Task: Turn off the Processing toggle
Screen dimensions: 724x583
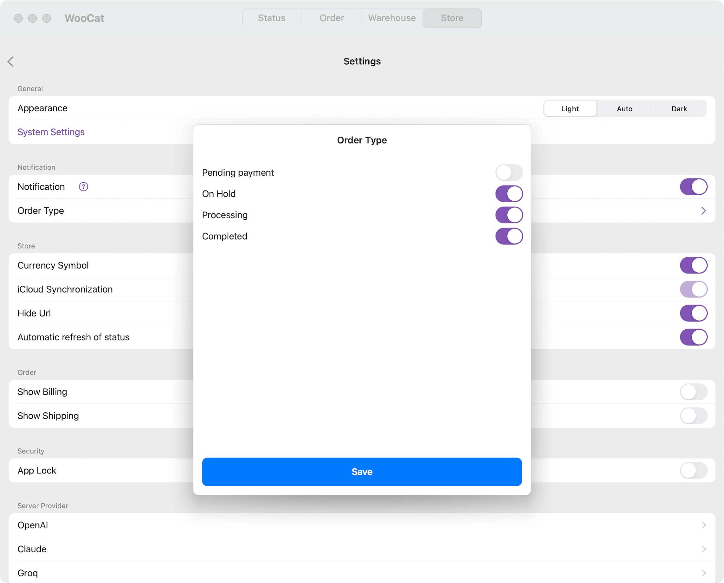Action: click(509, 215)
